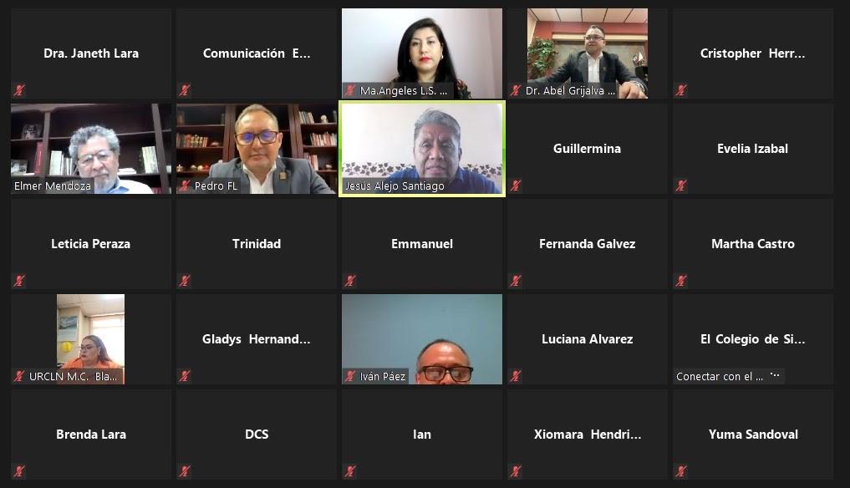Select URCLN M.C. Bla... video tile
This screenshot has height=488, width=850.
(x=91, y=339)
